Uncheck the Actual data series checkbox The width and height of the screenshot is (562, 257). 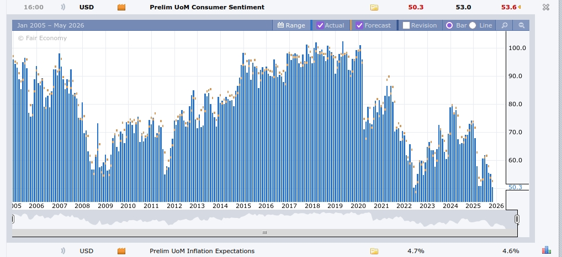tap(320, 25)
